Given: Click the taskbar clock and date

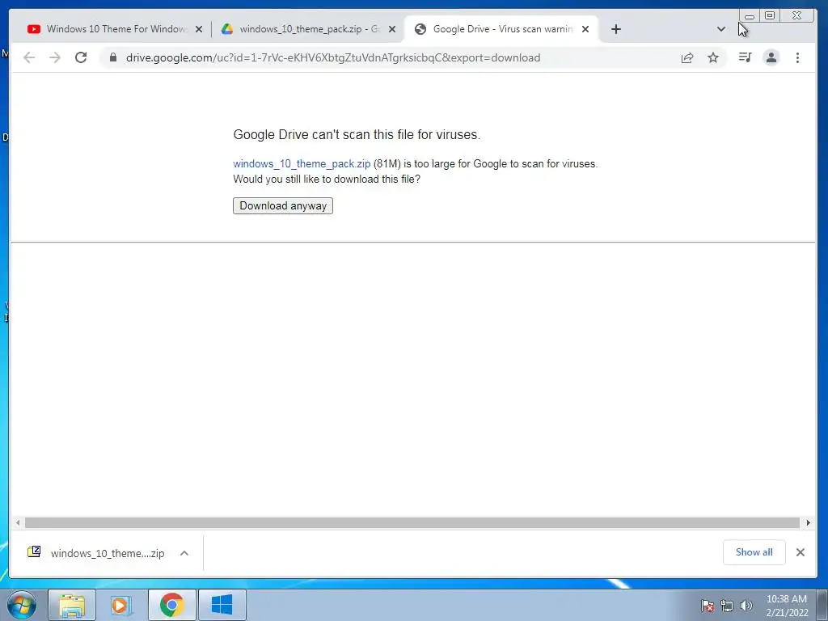Looking at the screenshot, I should pos(787,606).
